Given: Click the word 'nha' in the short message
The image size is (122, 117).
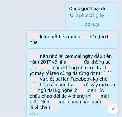Looking at the screenshot, I should tap(34, 42).
